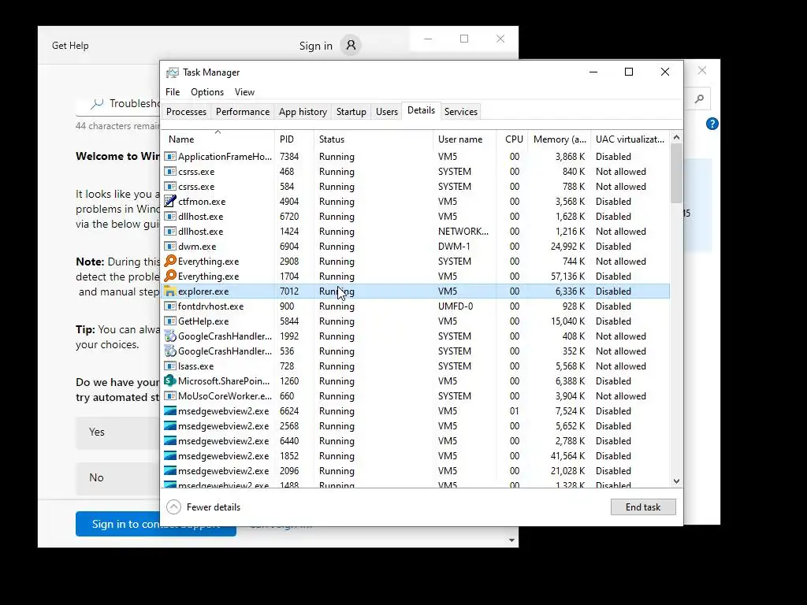Click the csrss.exe icon with PID 468

click(170, 171)
